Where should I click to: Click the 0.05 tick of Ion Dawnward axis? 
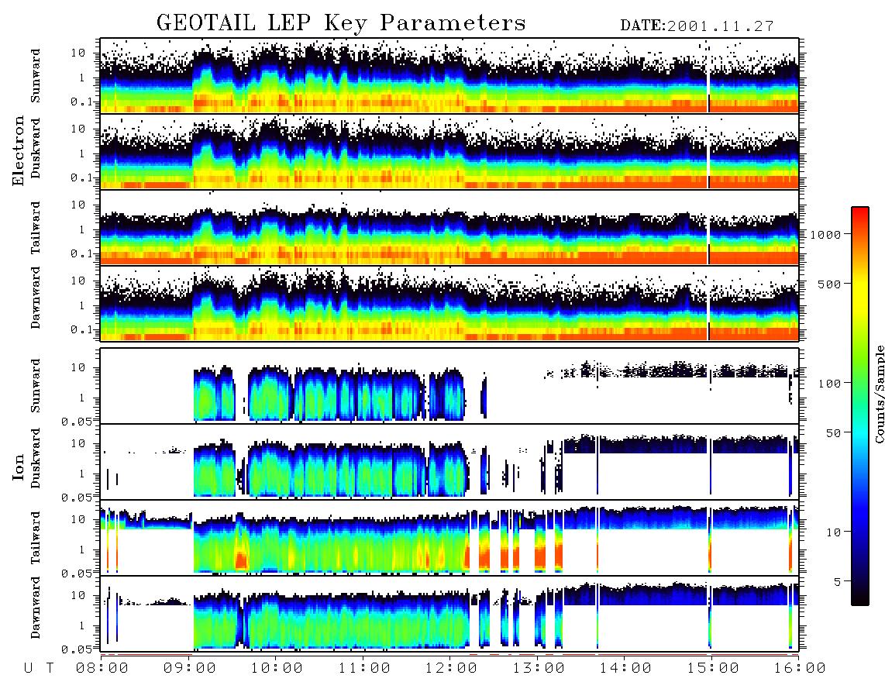[76, 649]
